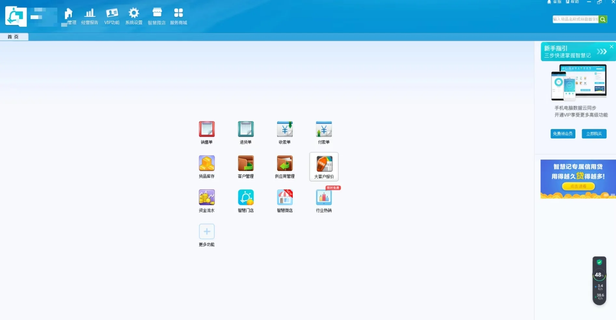Open the 销售单 sales order icon

point(207,129)
